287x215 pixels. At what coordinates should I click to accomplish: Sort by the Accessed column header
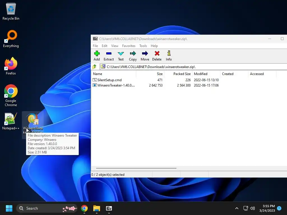pyautogui.click(x=262, y=74)
